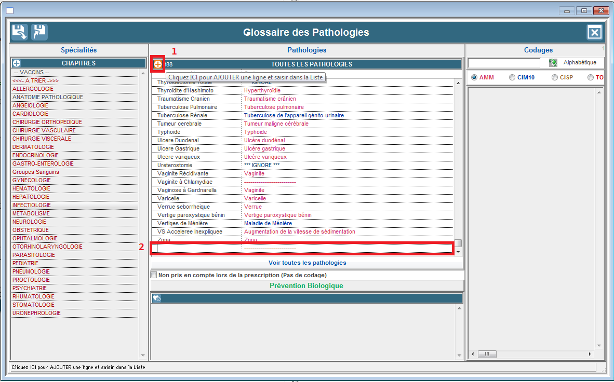Select the CISP radio button
The image size is (614, 382).
coord(555,77)
